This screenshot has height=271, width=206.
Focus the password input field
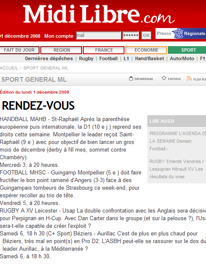point(130,35)
